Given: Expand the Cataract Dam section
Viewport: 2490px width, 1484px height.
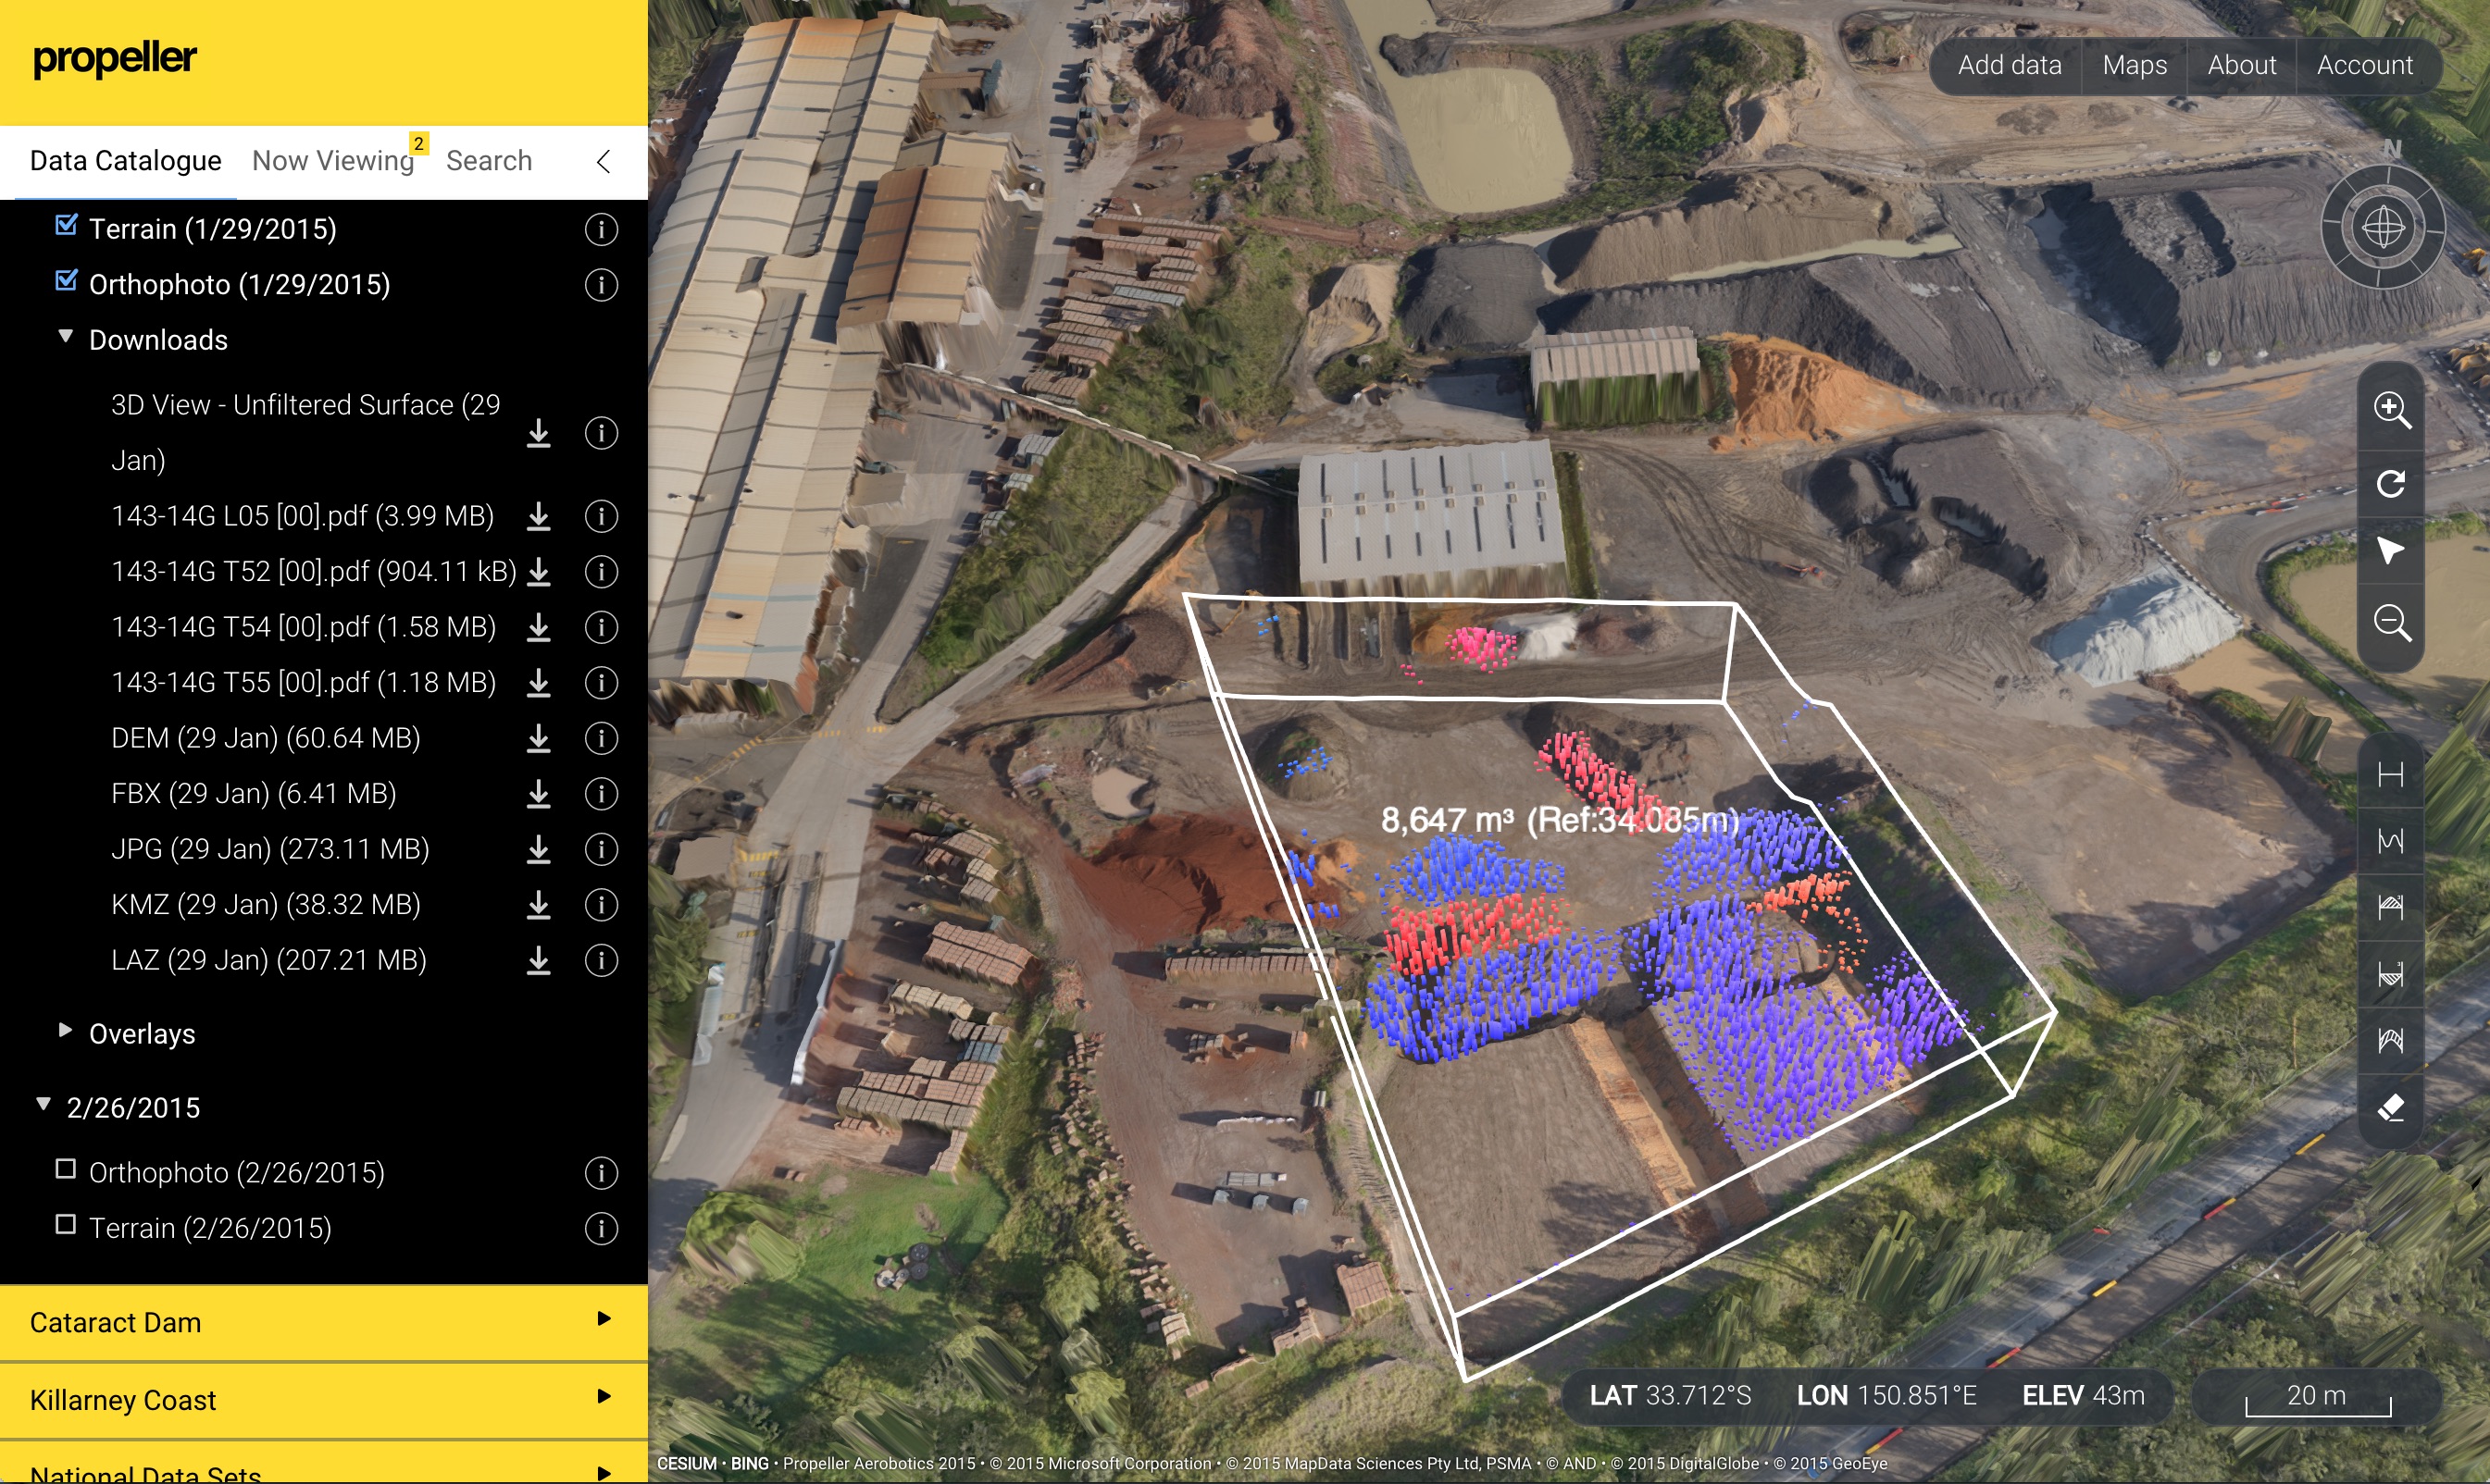Looking at the screenshot, I should pyautogui.click(x=323, y=1323).
